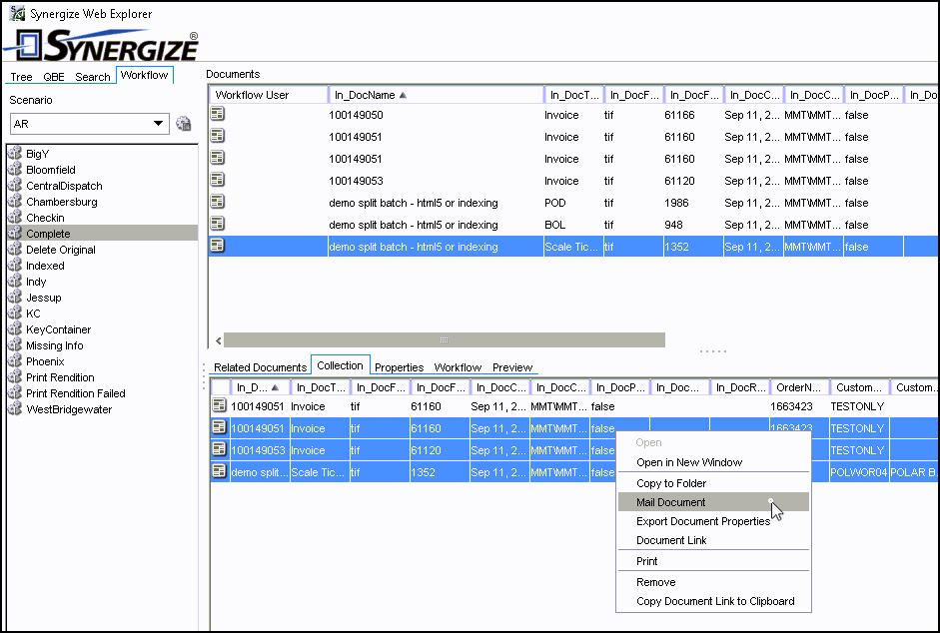Click the 100149050 document name

356,115
